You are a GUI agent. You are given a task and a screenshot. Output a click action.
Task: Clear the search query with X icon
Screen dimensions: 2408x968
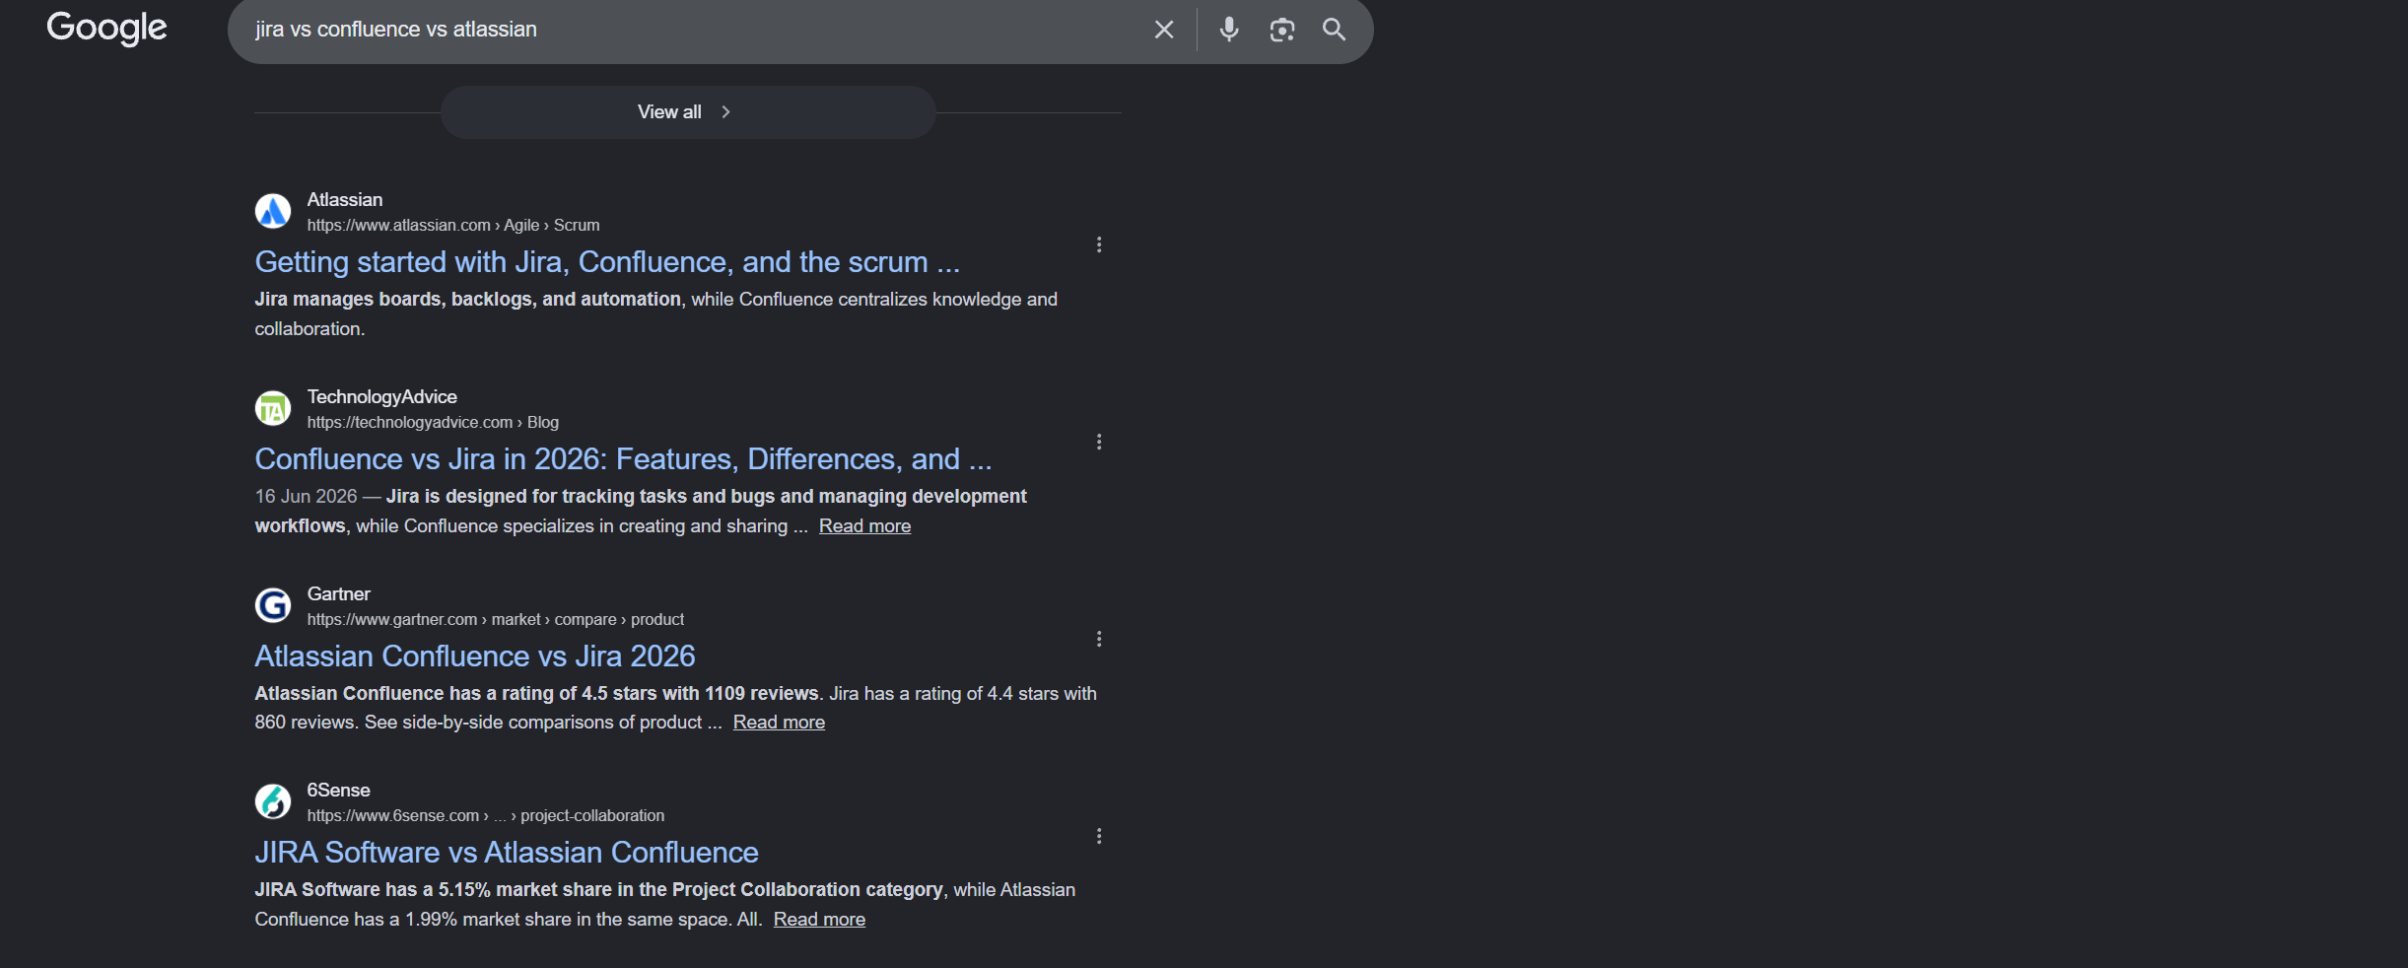click(1164, 30)
